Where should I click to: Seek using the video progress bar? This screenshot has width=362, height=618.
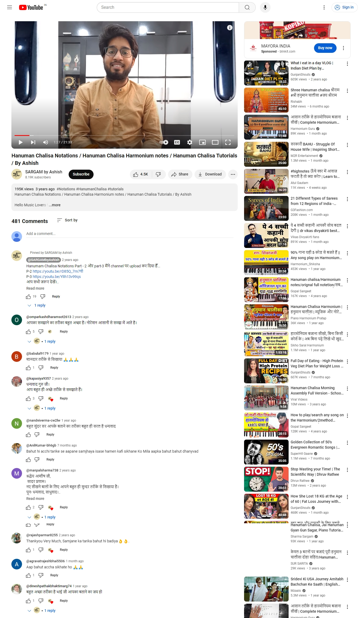pos(124,135)
